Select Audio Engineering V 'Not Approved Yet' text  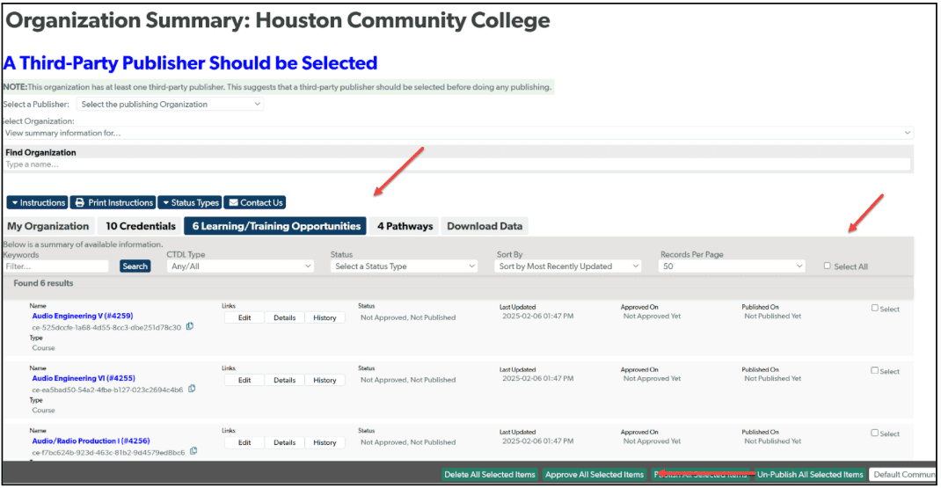click(652, 316)
